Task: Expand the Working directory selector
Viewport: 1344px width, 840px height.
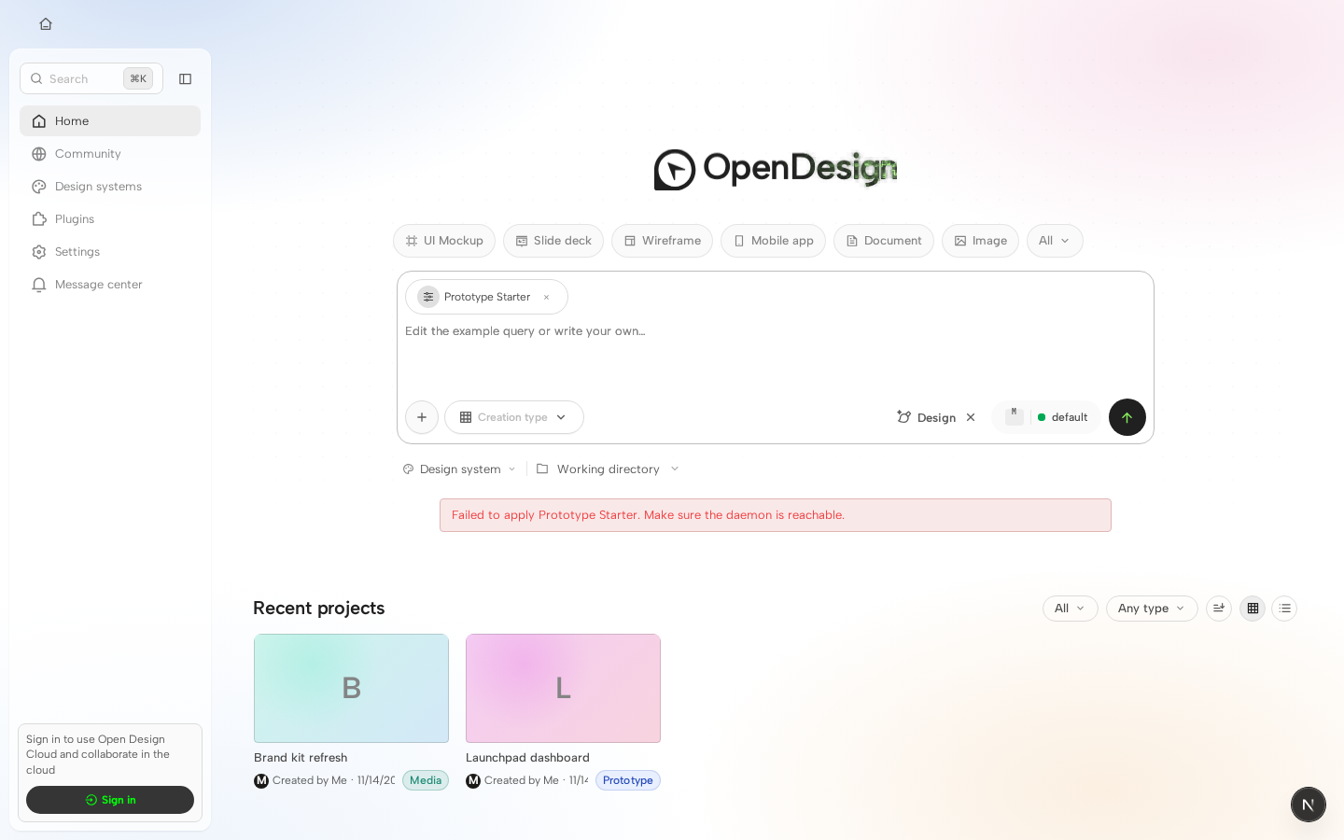Action: click(609, 469)
